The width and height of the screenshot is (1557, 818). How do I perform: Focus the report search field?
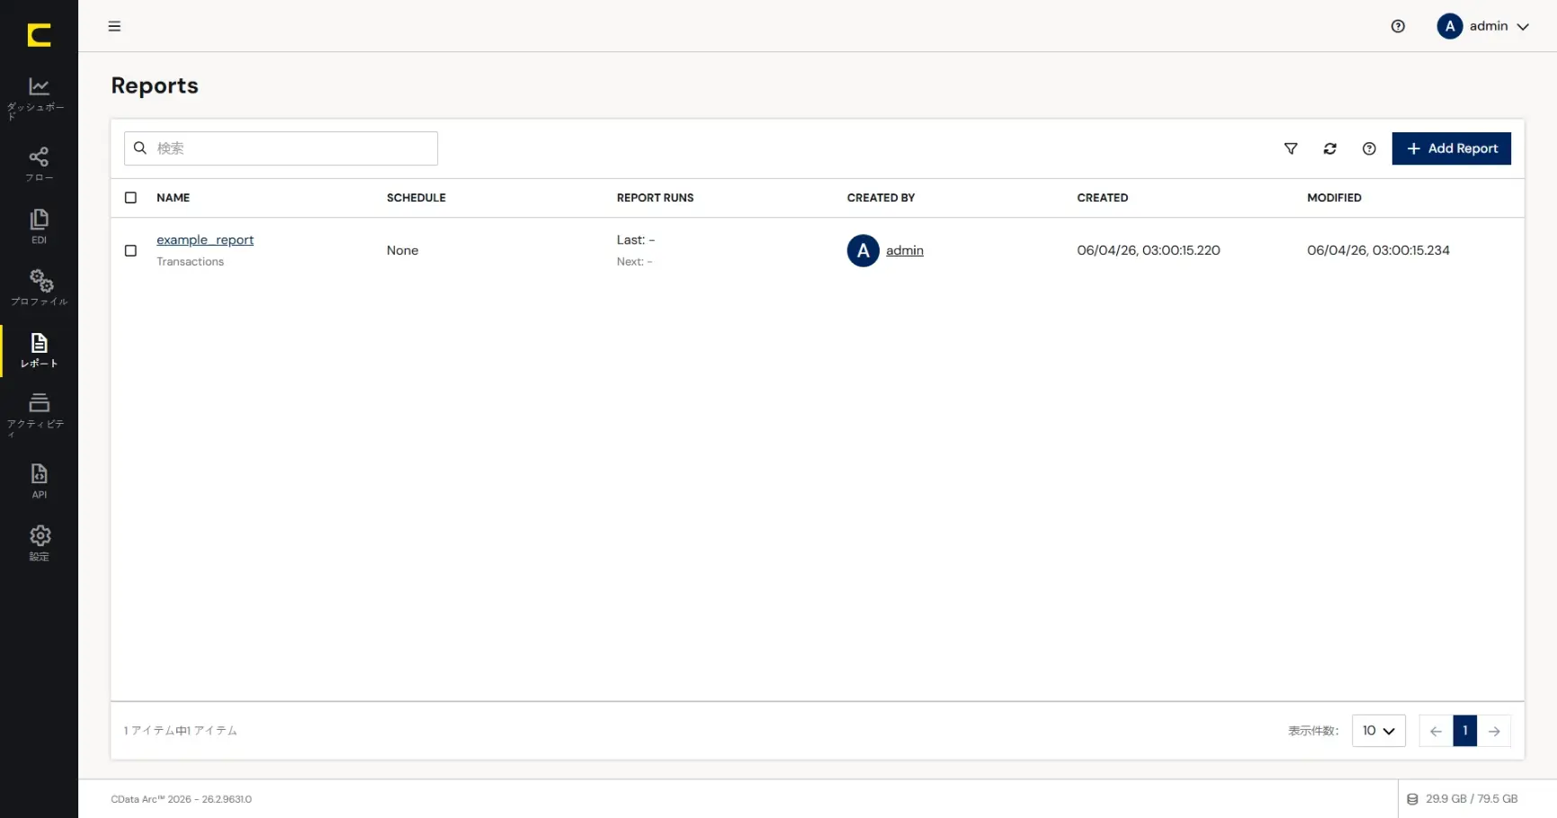[x=281, y=148]
